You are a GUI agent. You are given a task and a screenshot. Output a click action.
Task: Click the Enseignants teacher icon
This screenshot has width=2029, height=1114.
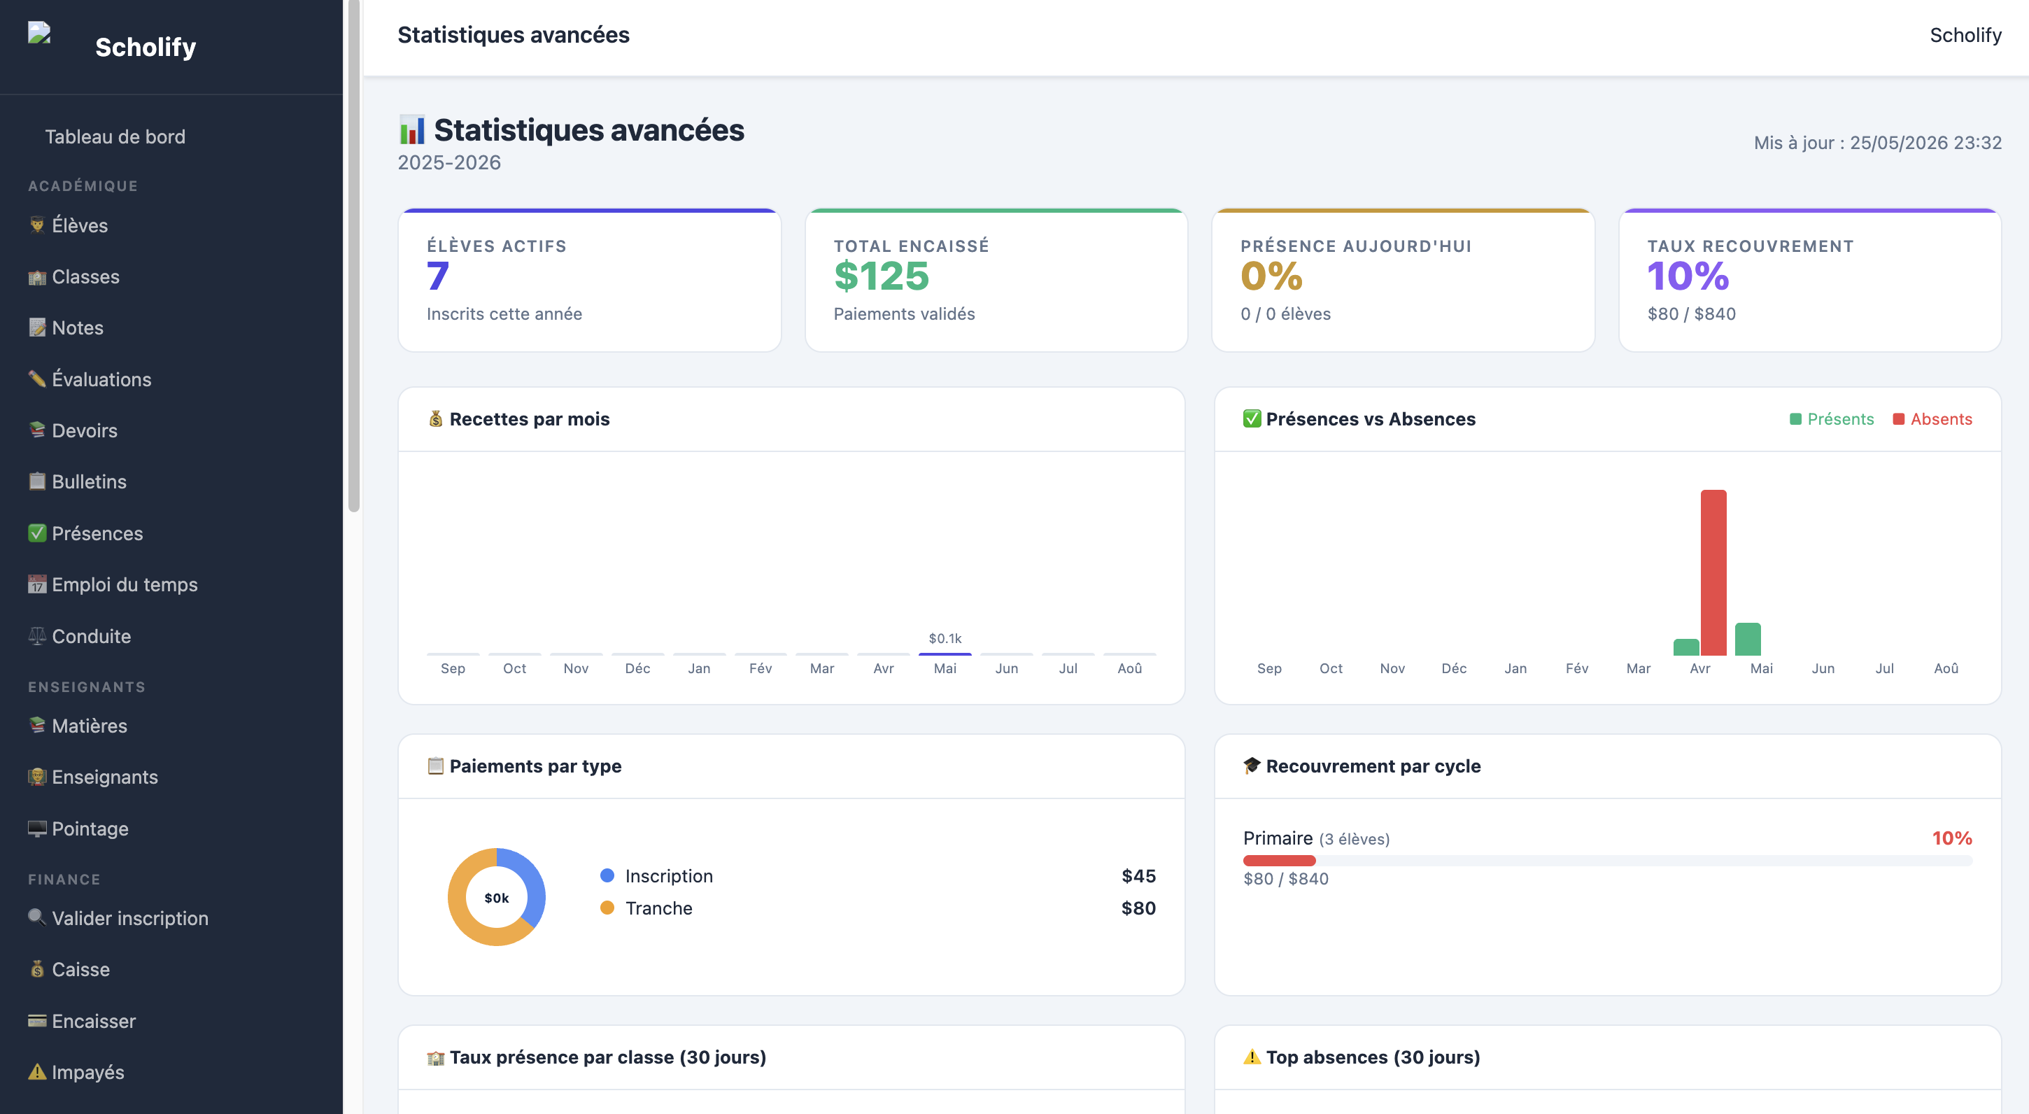37,777
